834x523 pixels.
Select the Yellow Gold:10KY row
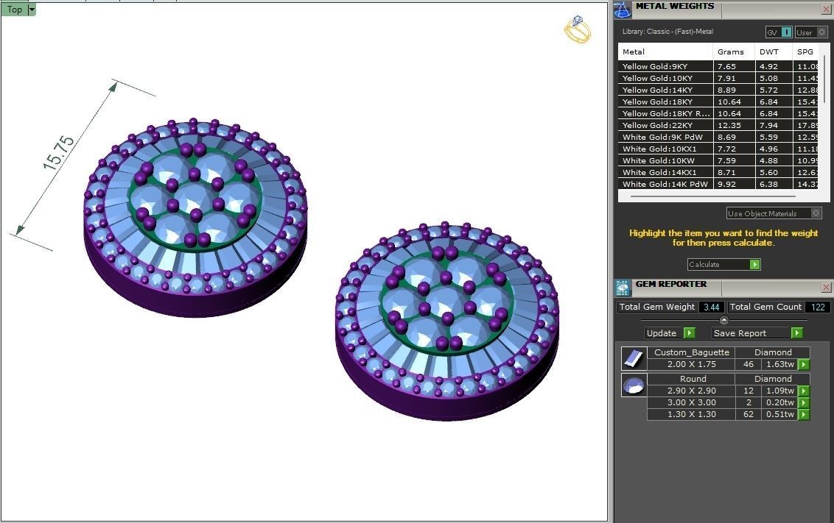coord(718,78)
